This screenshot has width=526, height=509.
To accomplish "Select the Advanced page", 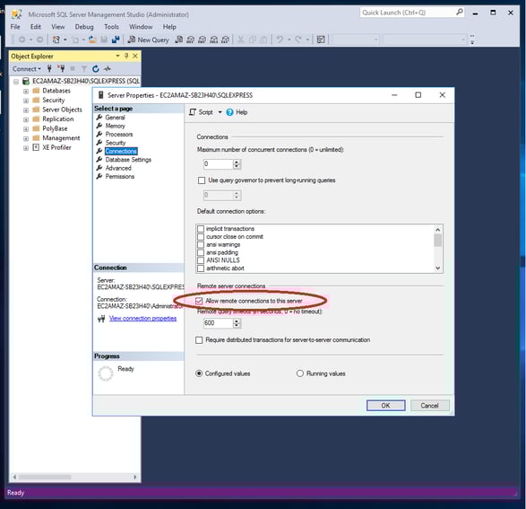I will 118,168.
